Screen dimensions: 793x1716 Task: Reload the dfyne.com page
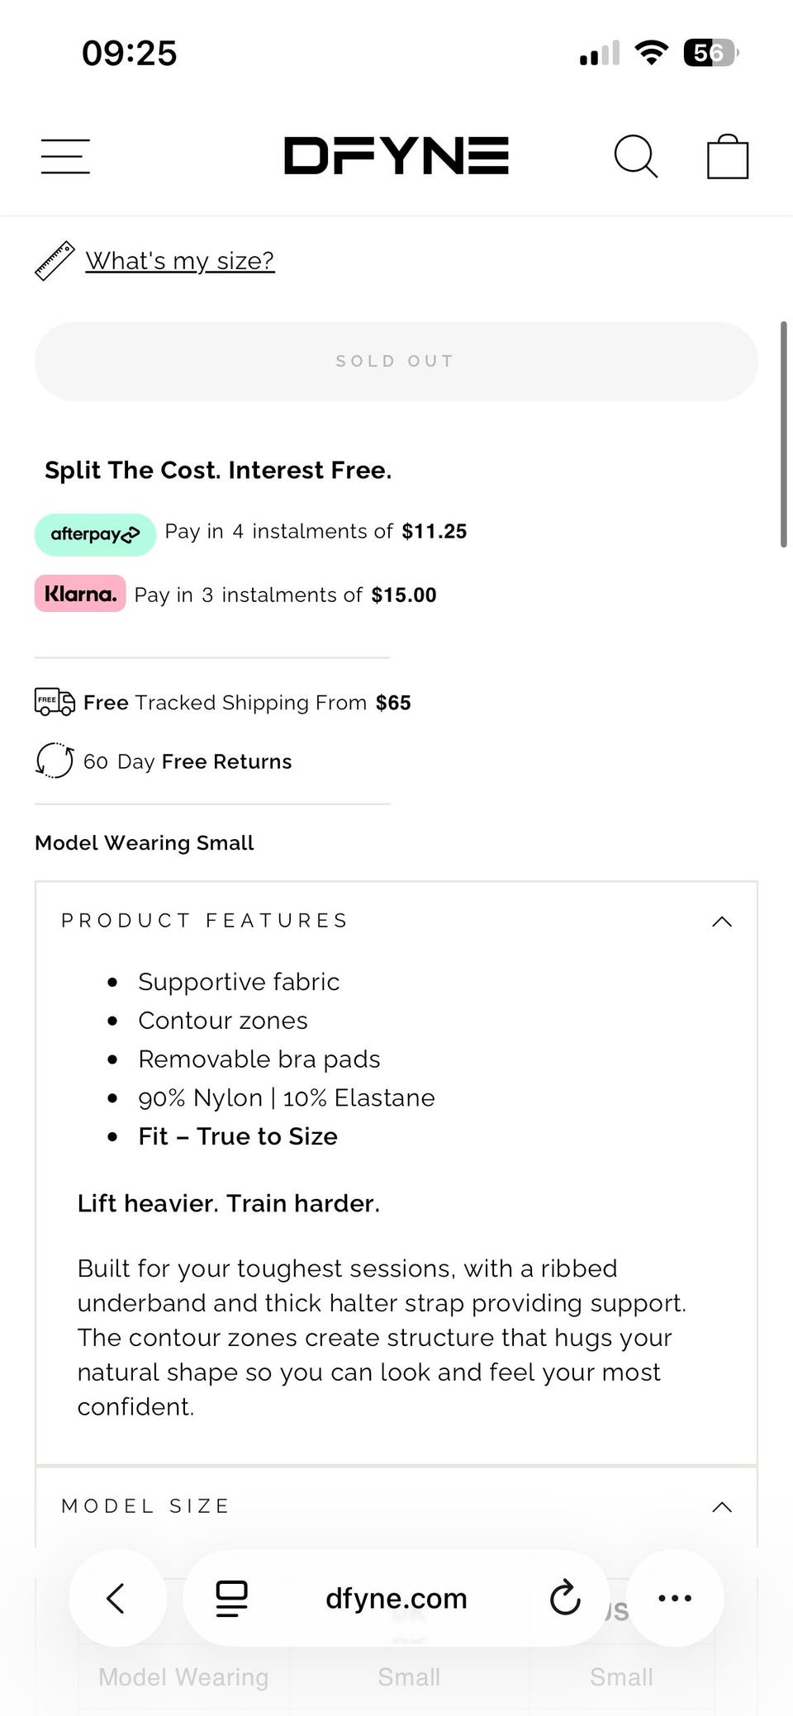click(x=565, y=1598)
